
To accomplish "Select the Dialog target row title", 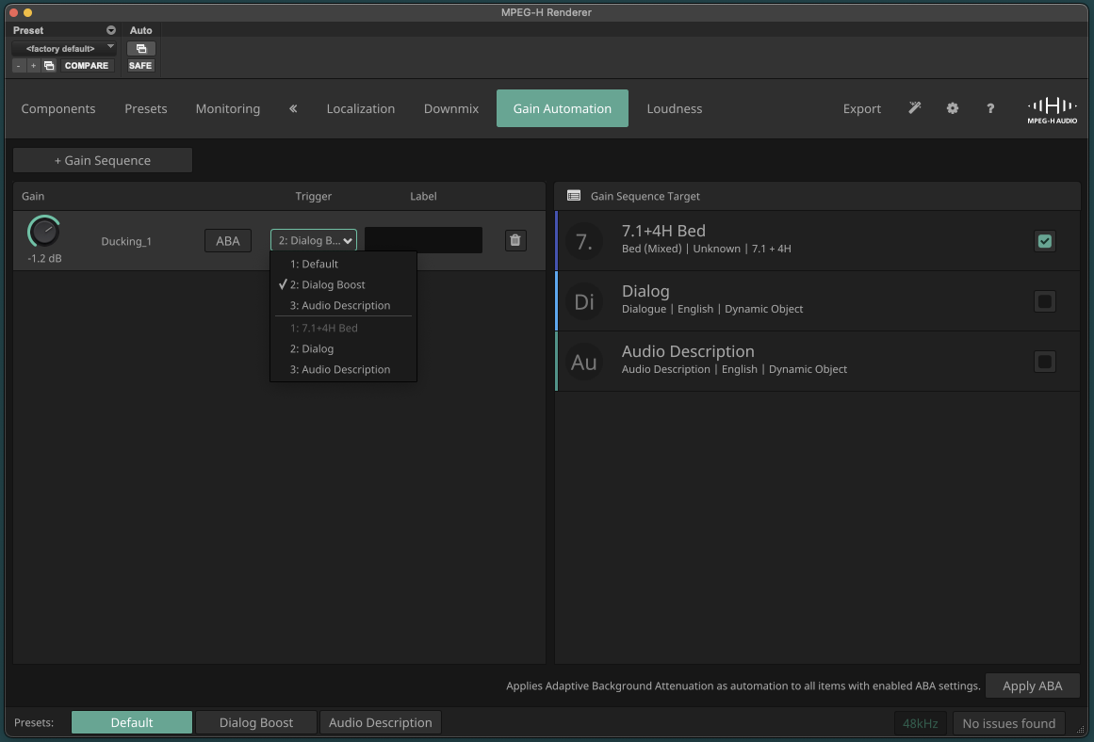I will point(645,291).
